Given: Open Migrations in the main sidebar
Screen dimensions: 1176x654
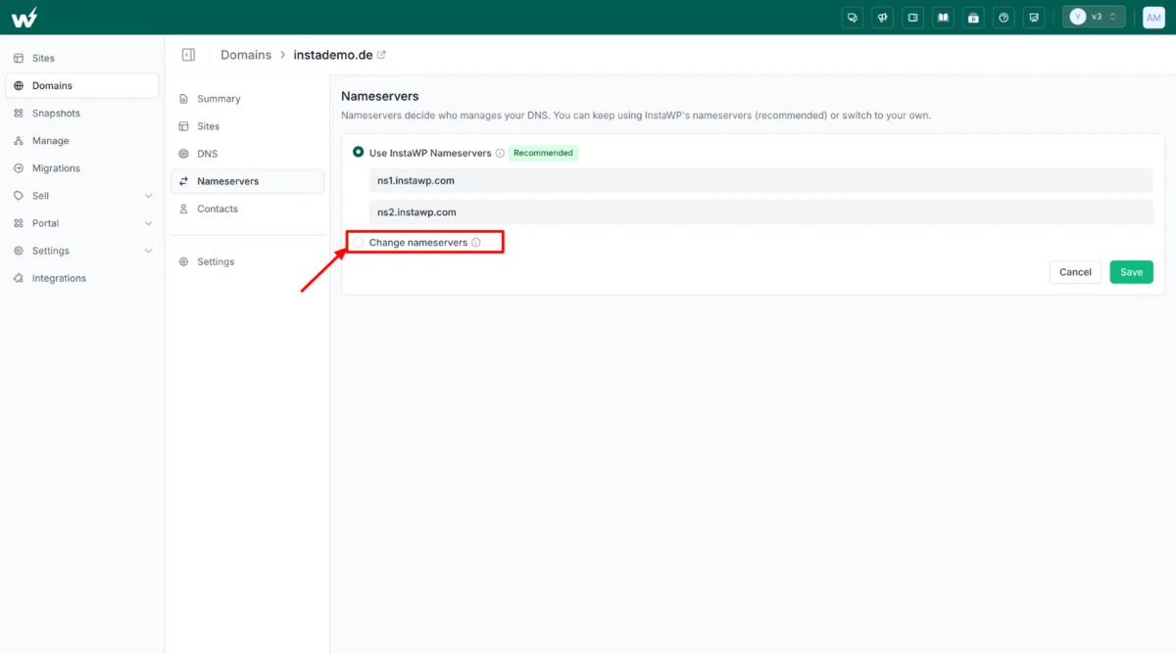Looking at the screenshot, I should coord(82,168).
